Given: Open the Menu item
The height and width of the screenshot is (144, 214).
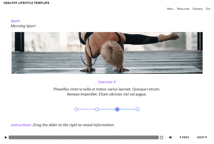Looking at the screenshot, I should pyautogui.click(x=170, y=9).
